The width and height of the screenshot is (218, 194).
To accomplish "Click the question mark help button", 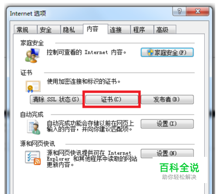I will [179, 11].
